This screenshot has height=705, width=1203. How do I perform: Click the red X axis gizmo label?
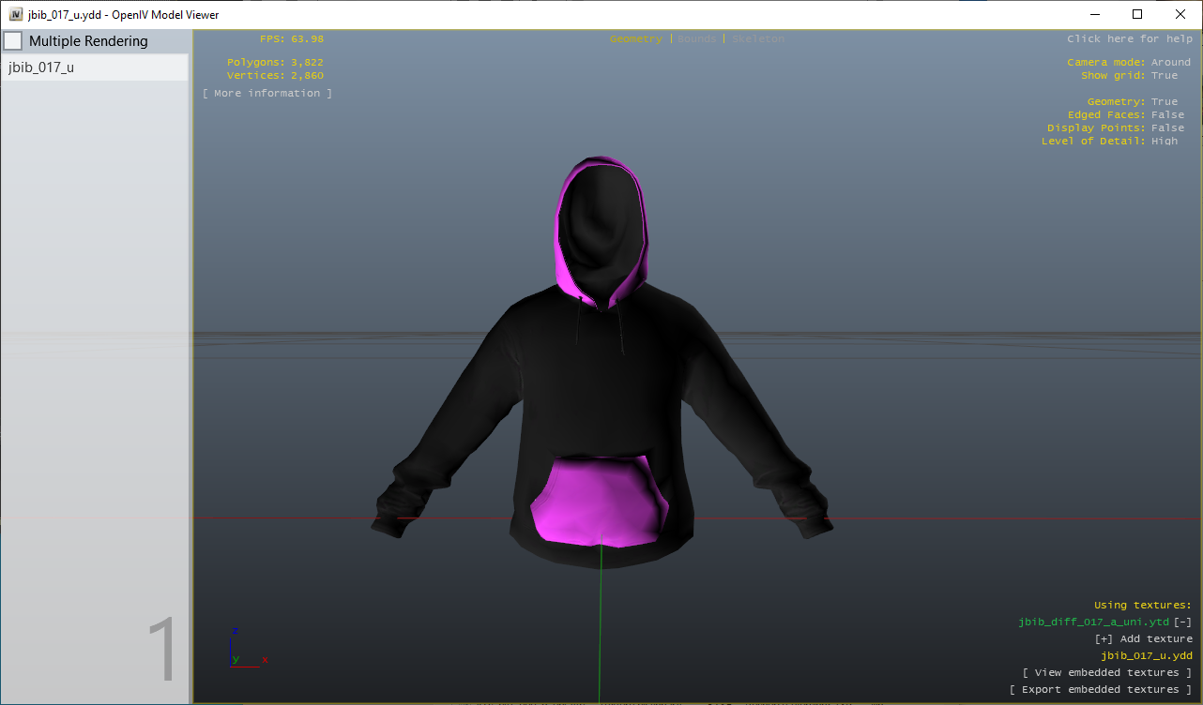pyautogui.click(x=266, y=659)
